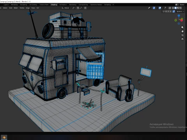Toggle snapping magnet button
This screenshot has height=140, width=187.
point(78,8)
